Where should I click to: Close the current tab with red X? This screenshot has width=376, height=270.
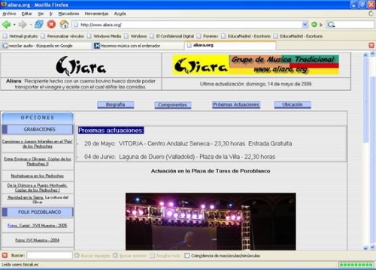pos(371,45)
